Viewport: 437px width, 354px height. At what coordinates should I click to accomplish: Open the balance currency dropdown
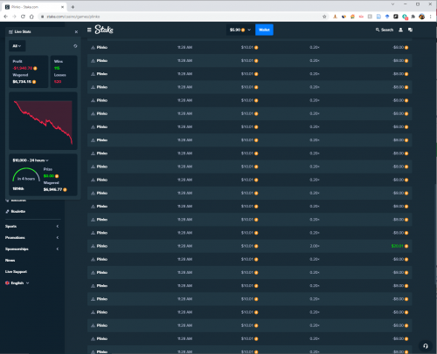pos(239,30)
